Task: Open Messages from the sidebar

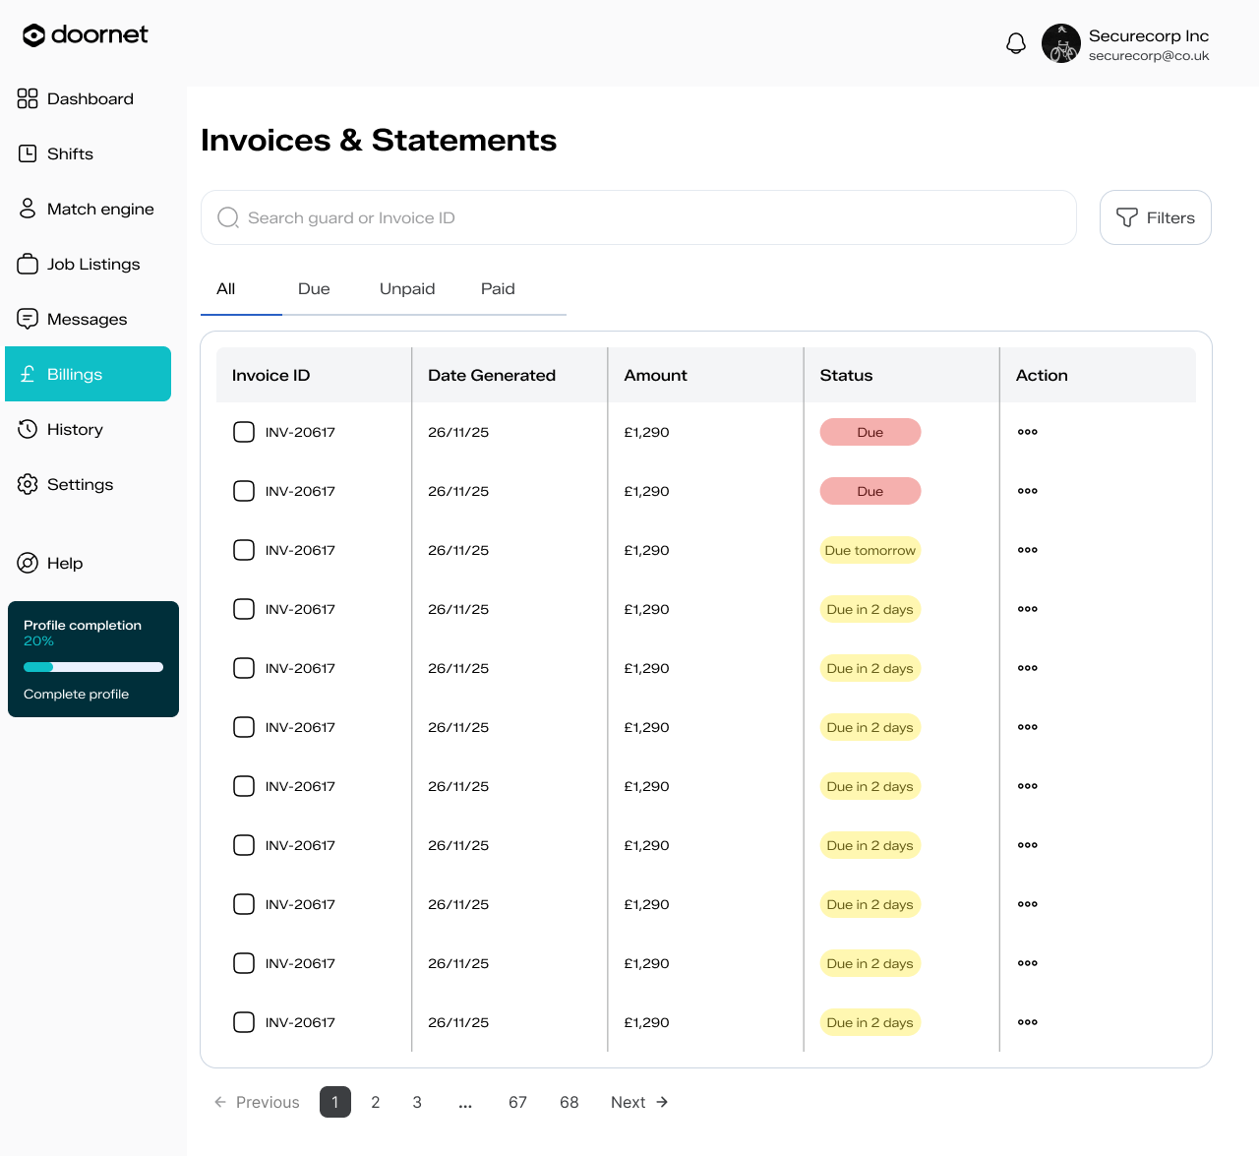Action: click(87, 319)
